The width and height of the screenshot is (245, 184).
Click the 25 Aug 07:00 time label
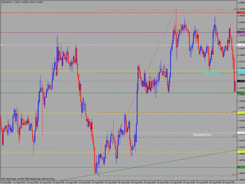(215, 182)
